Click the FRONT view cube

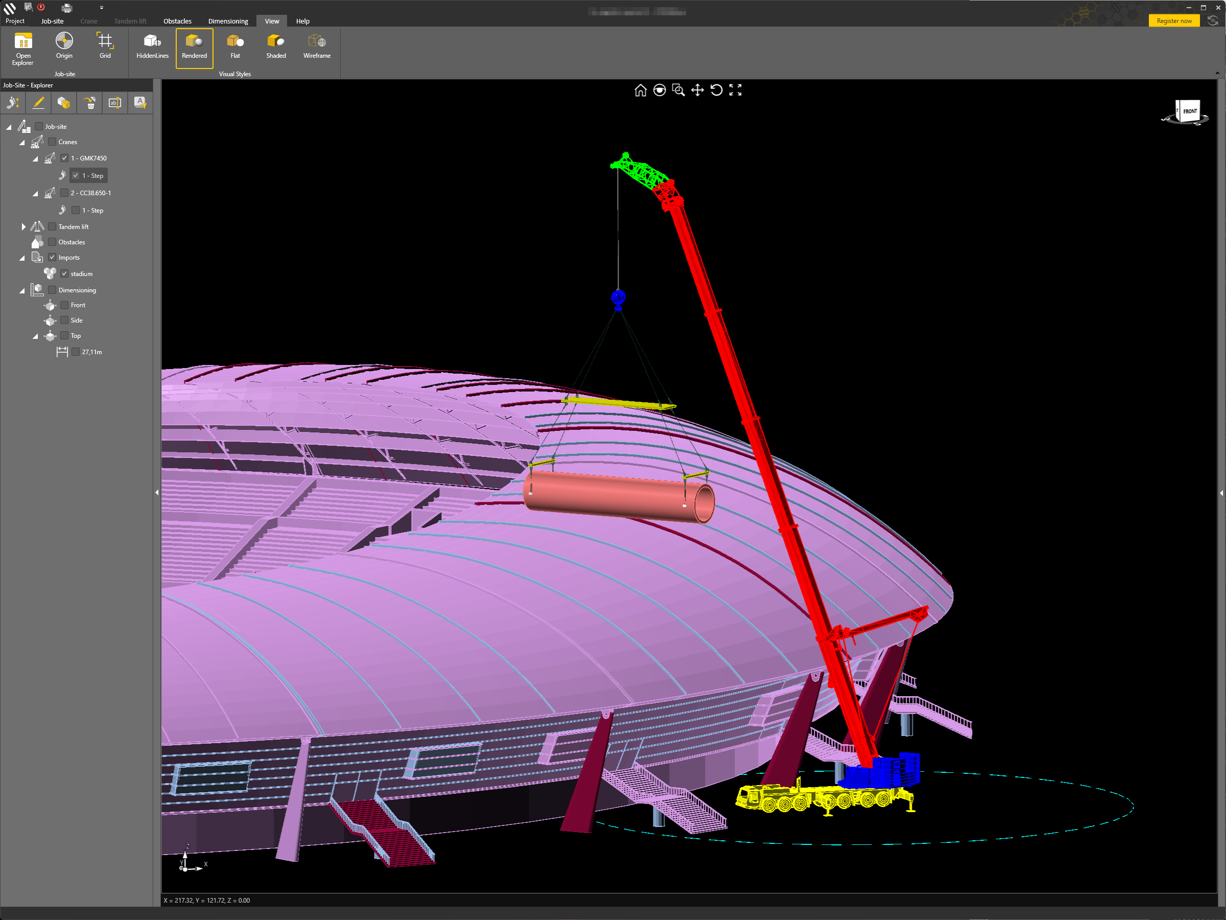[x=1189, y=111]
